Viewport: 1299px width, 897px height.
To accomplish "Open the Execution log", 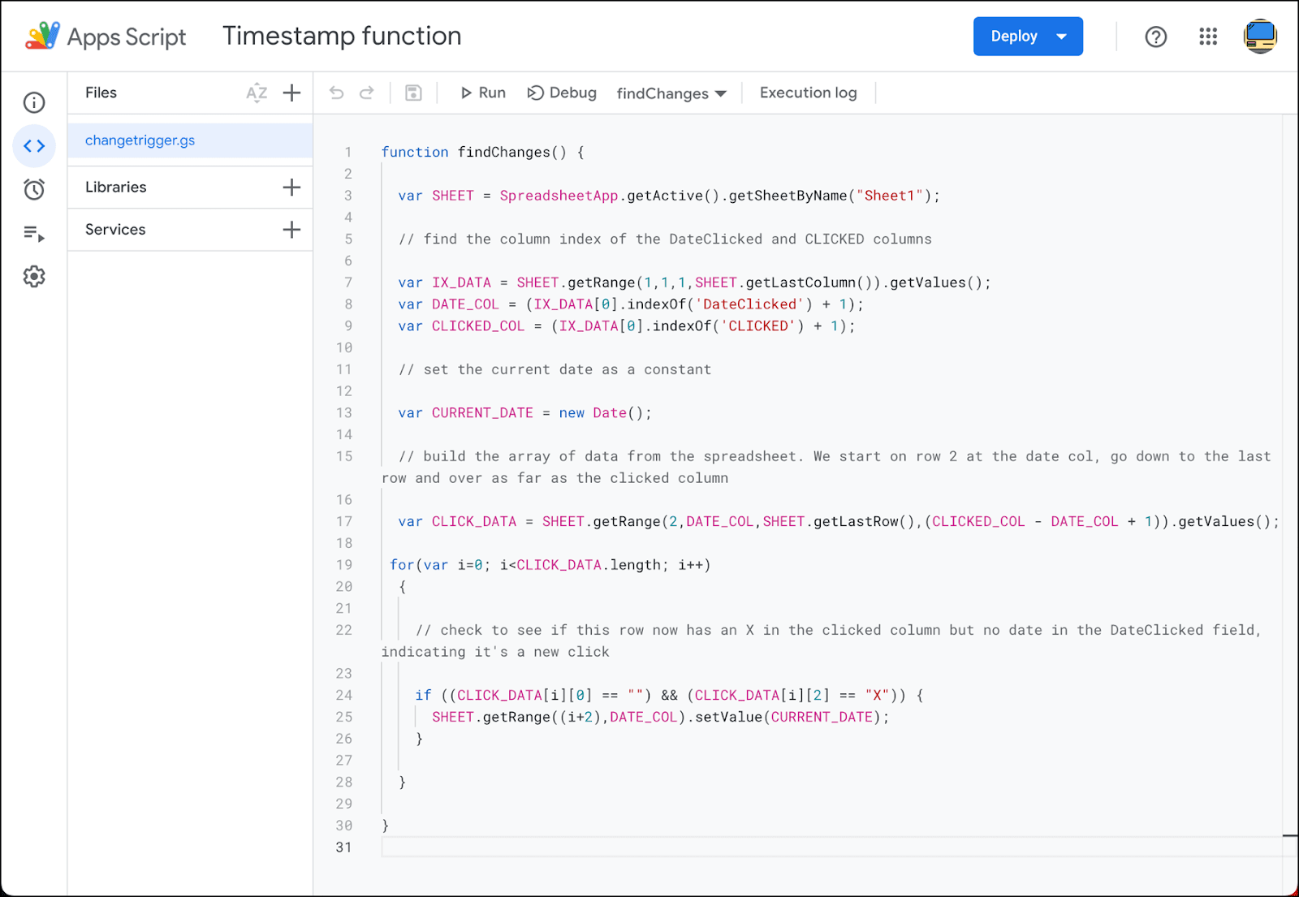I will coord(809,93).
